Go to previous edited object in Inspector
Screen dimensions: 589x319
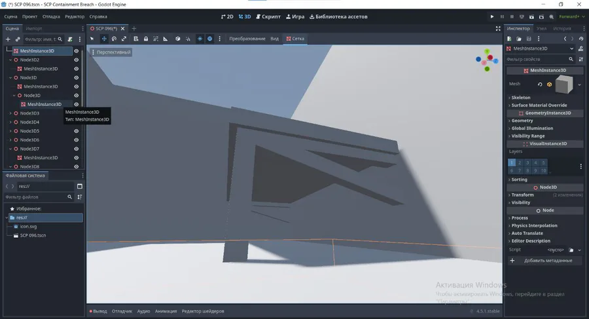pyautogui.click(x=565, y=39)
